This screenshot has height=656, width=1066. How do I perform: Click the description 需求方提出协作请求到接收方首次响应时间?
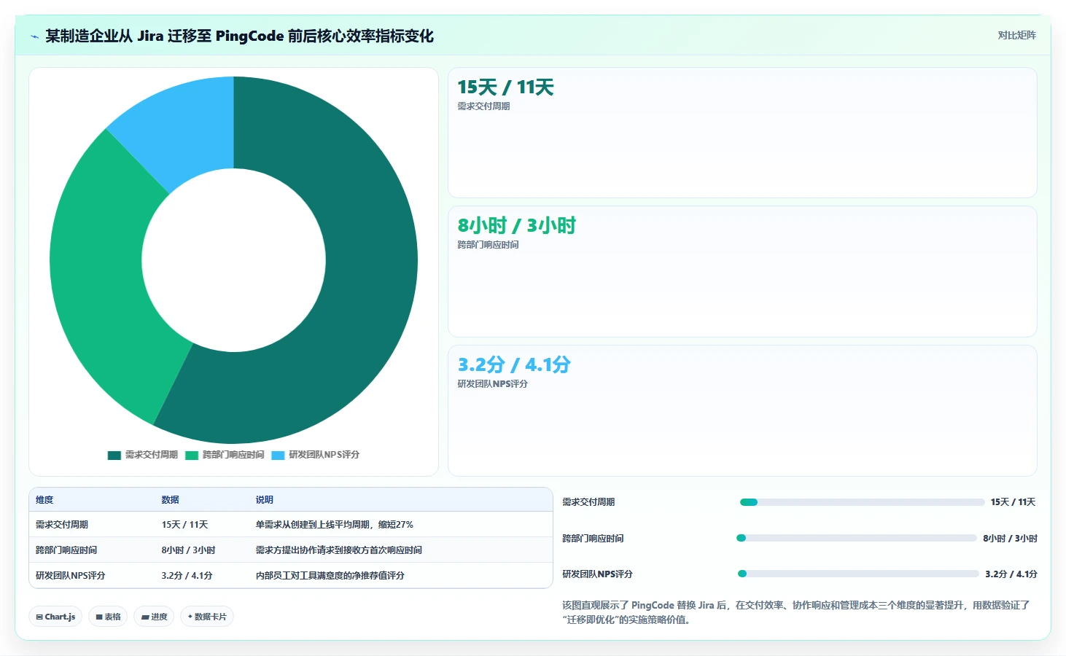pyautogui.click(x=339, y=550)
